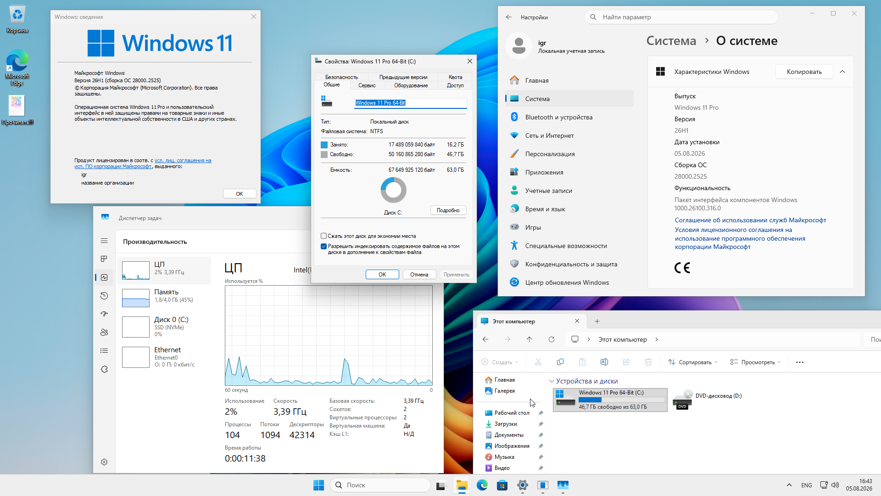The width and height of the screenshot is (881, 496).
Task: Select Персонализация in the Settings sidebar
Action: click(x=569, y=154)
